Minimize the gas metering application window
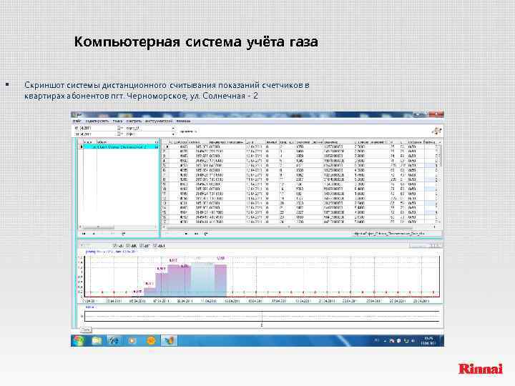The image size is (515, 386). pyautogui.click(x=418, y=114)
